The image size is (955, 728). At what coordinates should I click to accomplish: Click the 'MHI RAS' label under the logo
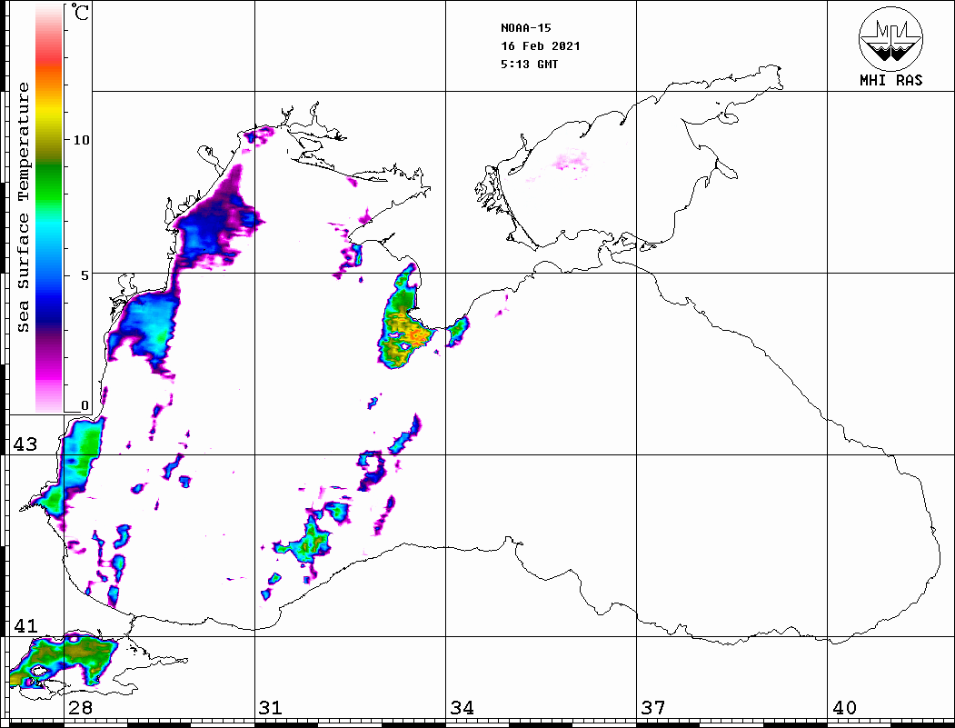point(891,80)
